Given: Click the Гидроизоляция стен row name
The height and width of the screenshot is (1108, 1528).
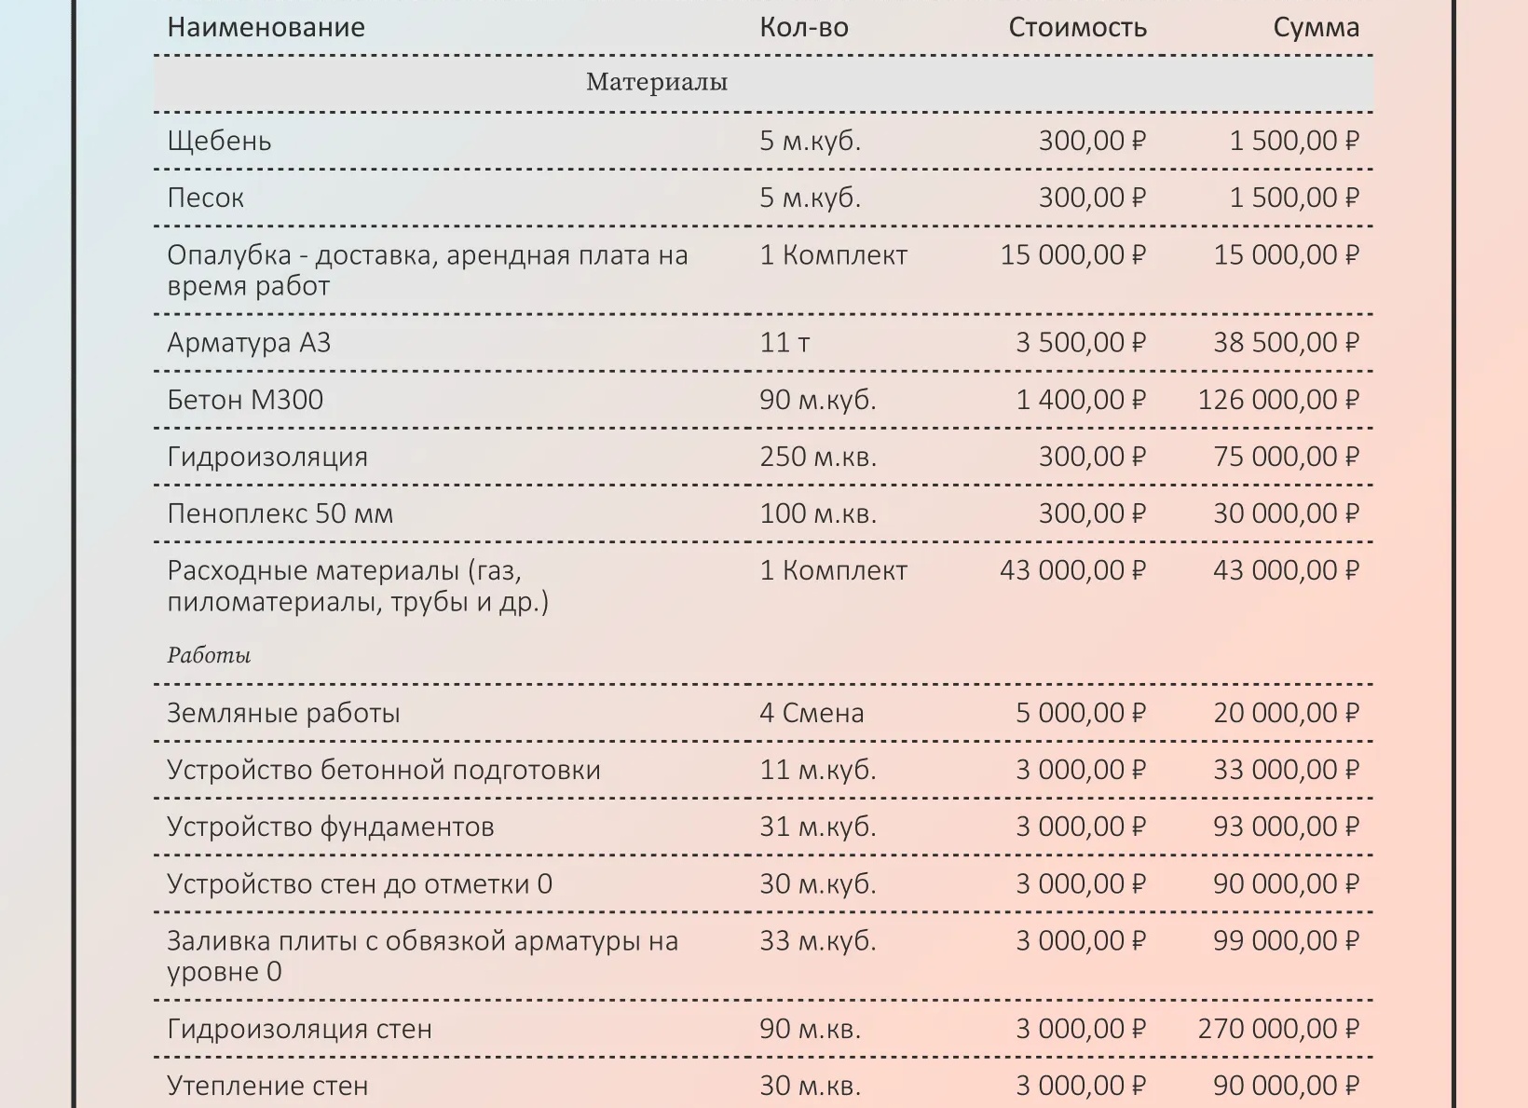Looking at the screenshot, I should click(x=299, y=1029).
